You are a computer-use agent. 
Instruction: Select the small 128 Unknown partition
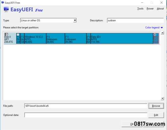tap(22, 38)
